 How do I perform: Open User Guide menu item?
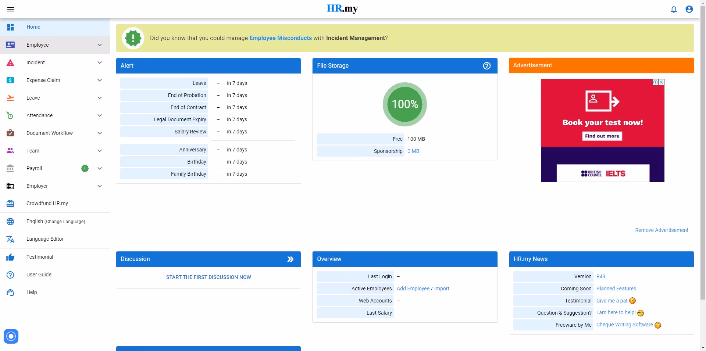click(x=55, y=275)
